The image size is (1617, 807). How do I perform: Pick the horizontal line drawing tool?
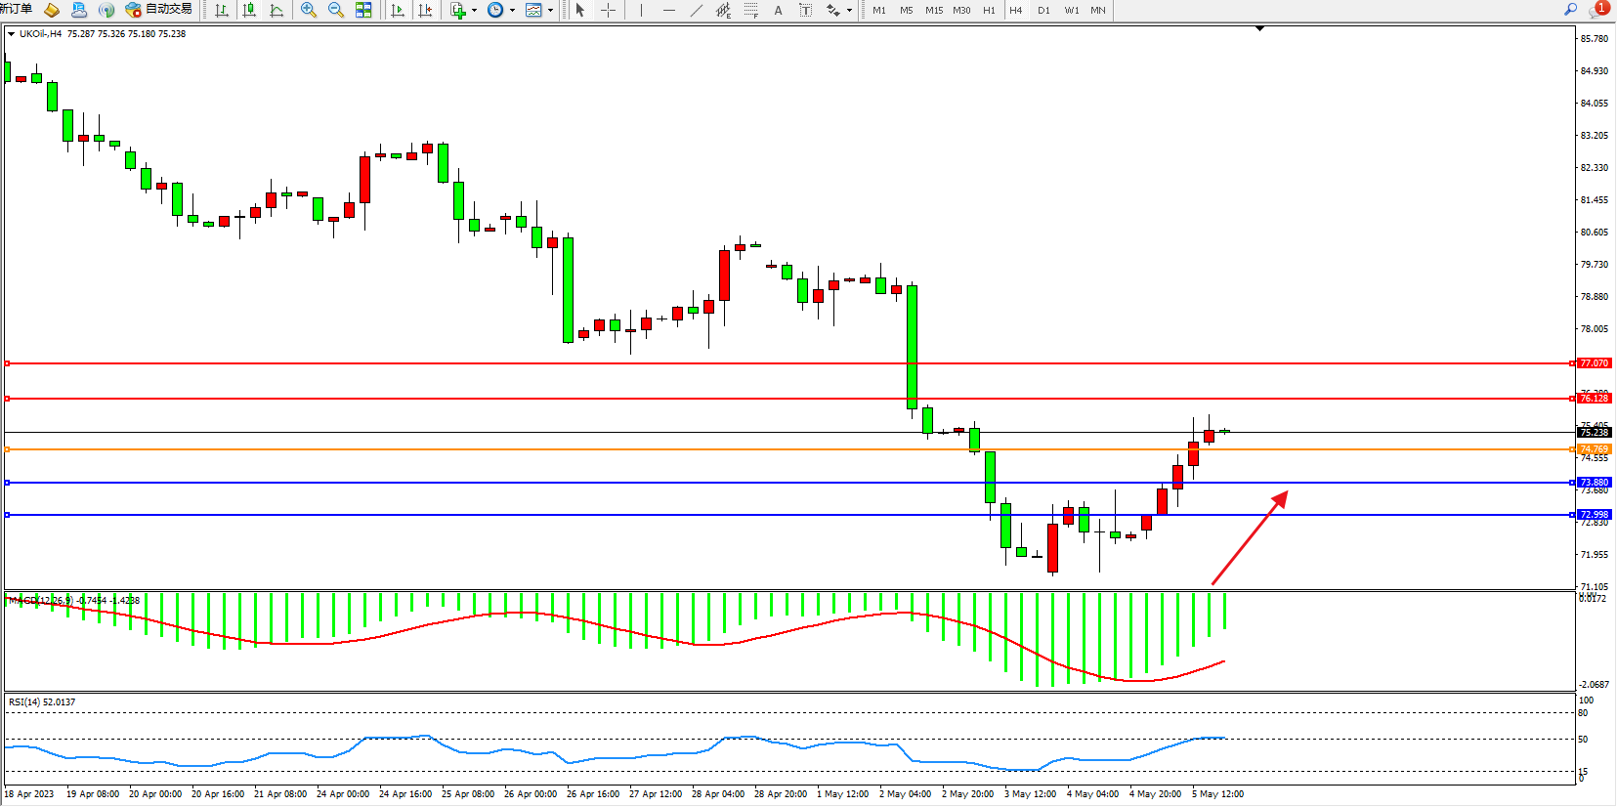pos(668,10)
